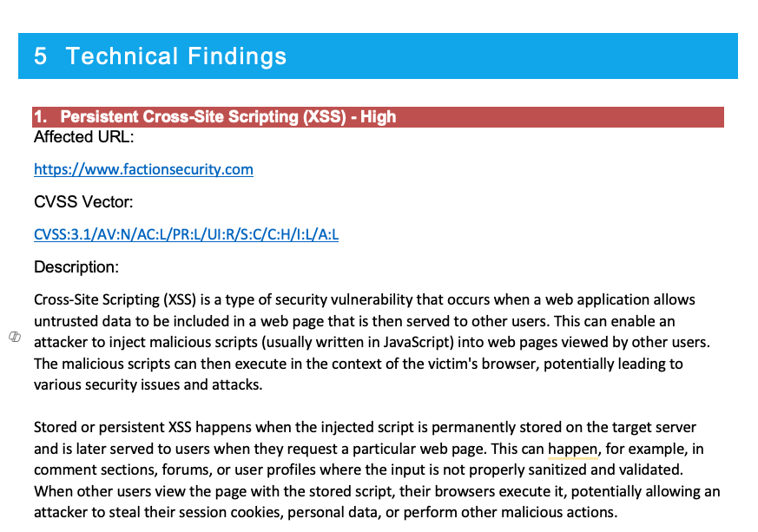Viewport: 758px width, 532px height.
Task: Click the Copilot icon in left margin
Action: (15, 337)
